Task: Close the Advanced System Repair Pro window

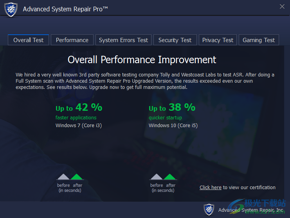Action: [x=282, y=7]
